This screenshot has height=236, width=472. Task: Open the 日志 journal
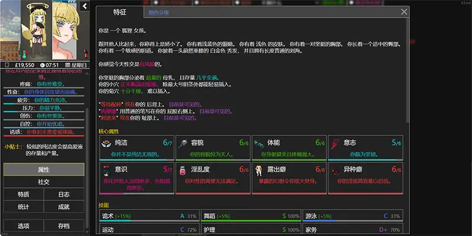tap(64, 195)
